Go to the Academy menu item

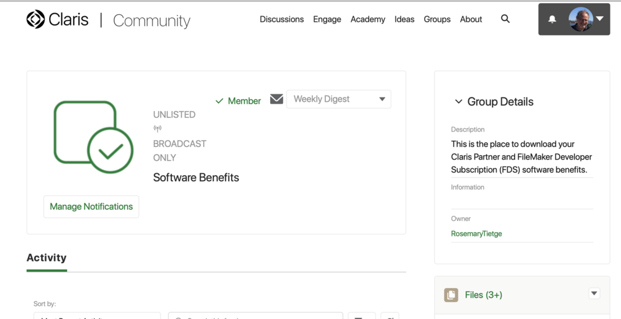coord(368,19)
